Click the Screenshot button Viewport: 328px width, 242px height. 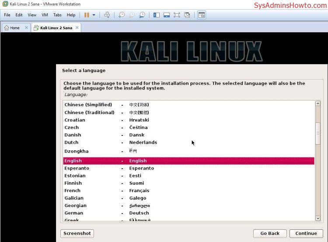(77, 233)
